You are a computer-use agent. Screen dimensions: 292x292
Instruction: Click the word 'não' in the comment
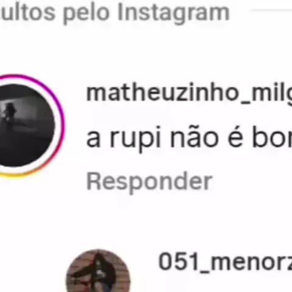coord(194,137)
